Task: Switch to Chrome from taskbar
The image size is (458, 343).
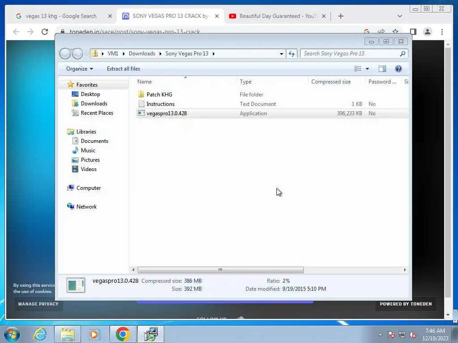Action: click(123, 334)
